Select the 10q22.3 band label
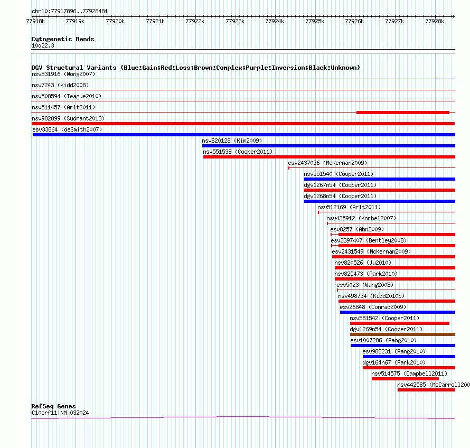This screenshot has width=470, height=448. pyautogui.click(x=43, y=45)
